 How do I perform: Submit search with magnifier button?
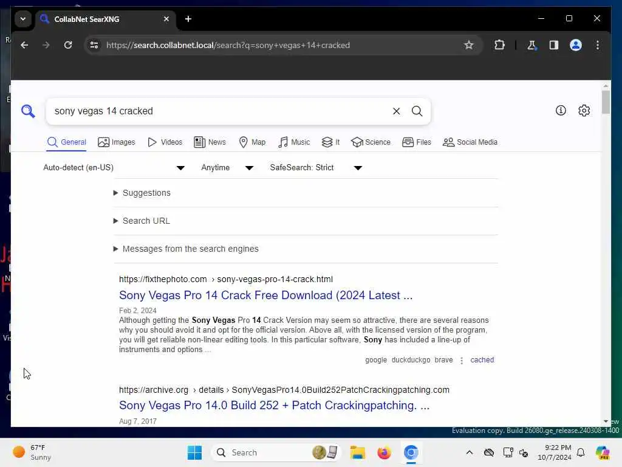[x=417, y=111]
